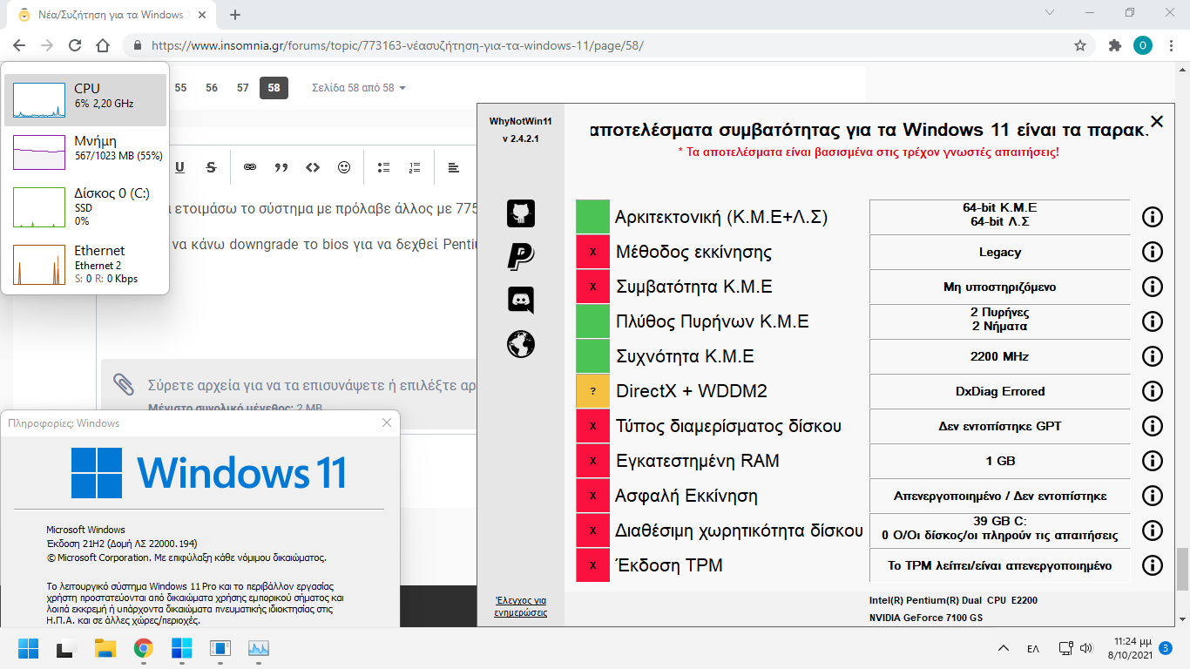Open the emoji picker in the editor
1190x669 pixels.
click(344, 167)
